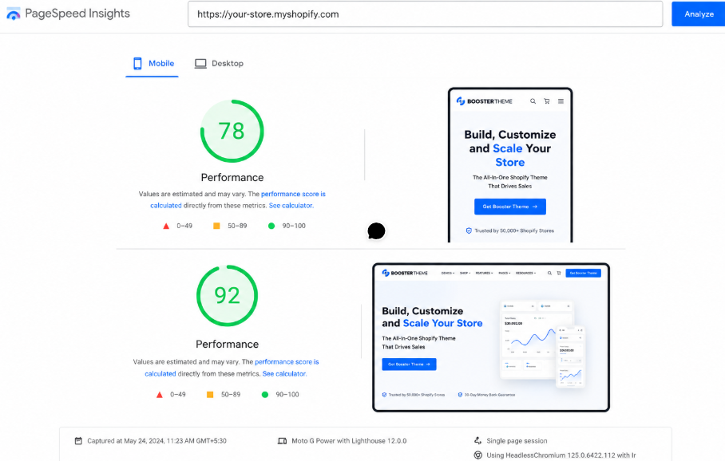Click the calendar icon beside 'Captured at May 24, 2024'

78,441
